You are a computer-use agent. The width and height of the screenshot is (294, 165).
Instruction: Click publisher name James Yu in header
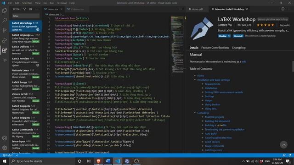point(225,25)
